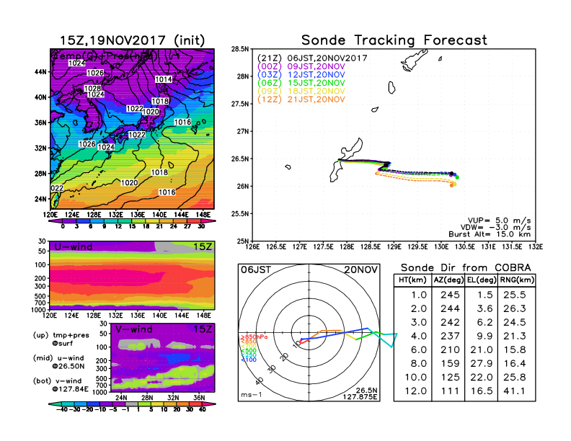The height and width of the screenshot is (441, 571).
Task: Click the gray wind color bar segment between -1 and 1
Action: click(x=132, y=404)
